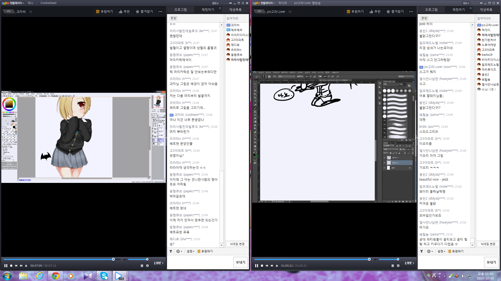Click the left player's seek bar handle
Image resolution: width=501 pixels, height=281 pixels.
click(113, 259)
